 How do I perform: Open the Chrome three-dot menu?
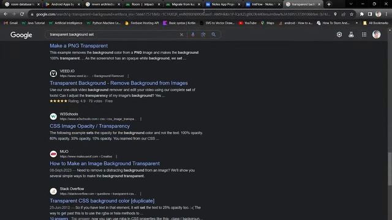[x=386, y=14]
